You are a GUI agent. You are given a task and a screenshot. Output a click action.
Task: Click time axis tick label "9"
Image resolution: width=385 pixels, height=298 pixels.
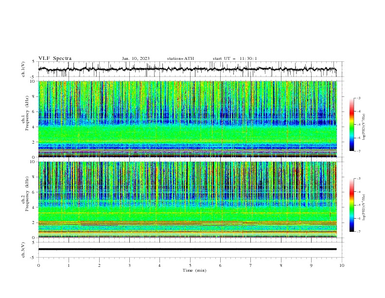point(311,265)
